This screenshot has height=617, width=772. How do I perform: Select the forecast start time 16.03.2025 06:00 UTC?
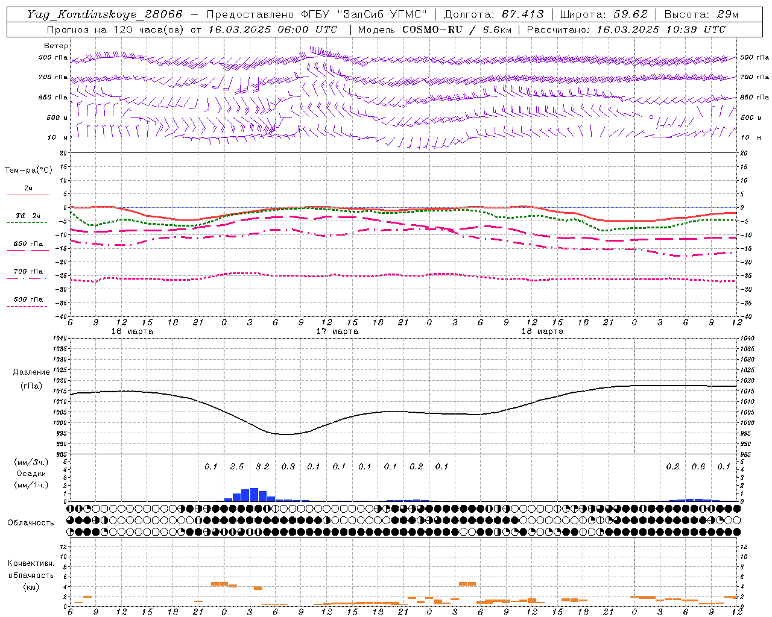273,30
